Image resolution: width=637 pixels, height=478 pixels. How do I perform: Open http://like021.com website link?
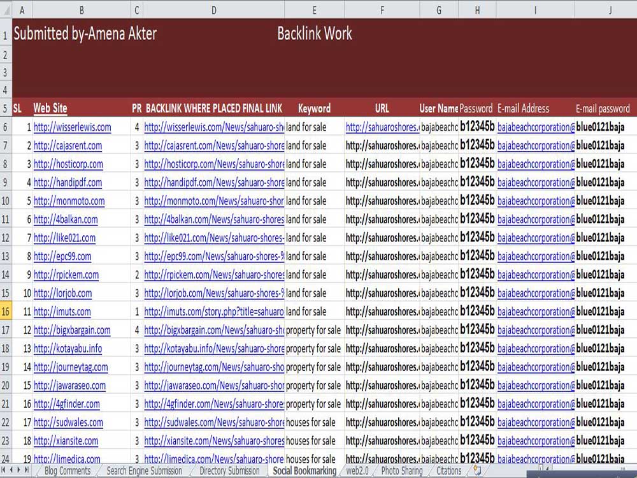64,238
